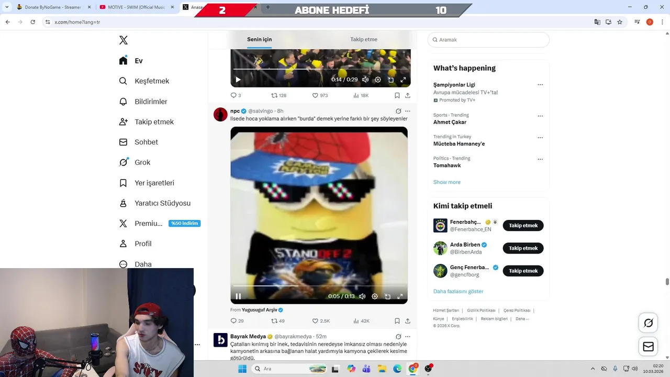Switch to Takip etme tab

click(x=364, y=39)
